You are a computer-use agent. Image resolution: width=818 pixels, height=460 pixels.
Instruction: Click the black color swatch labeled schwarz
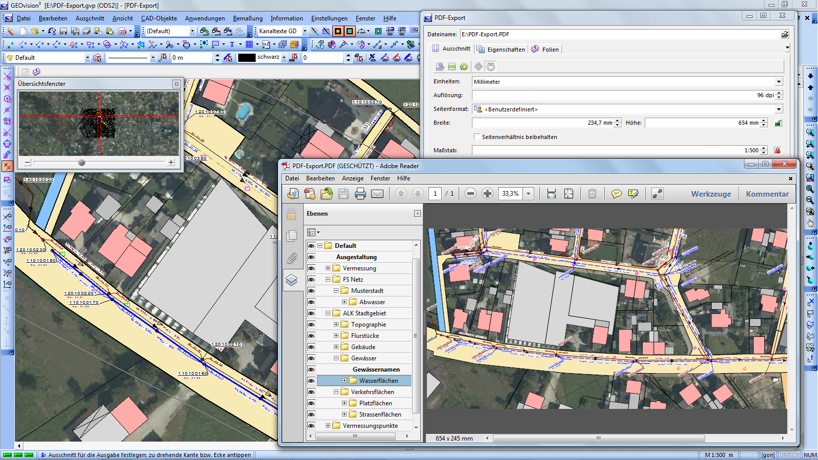(247, 58)
